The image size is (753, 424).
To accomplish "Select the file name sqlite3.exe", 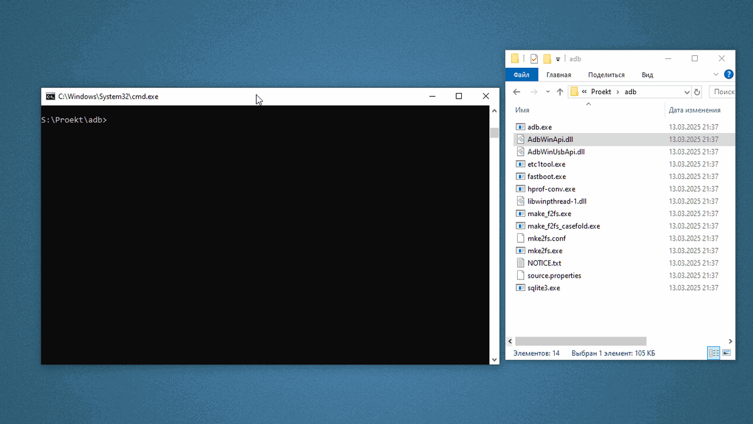I will point(543,288).
